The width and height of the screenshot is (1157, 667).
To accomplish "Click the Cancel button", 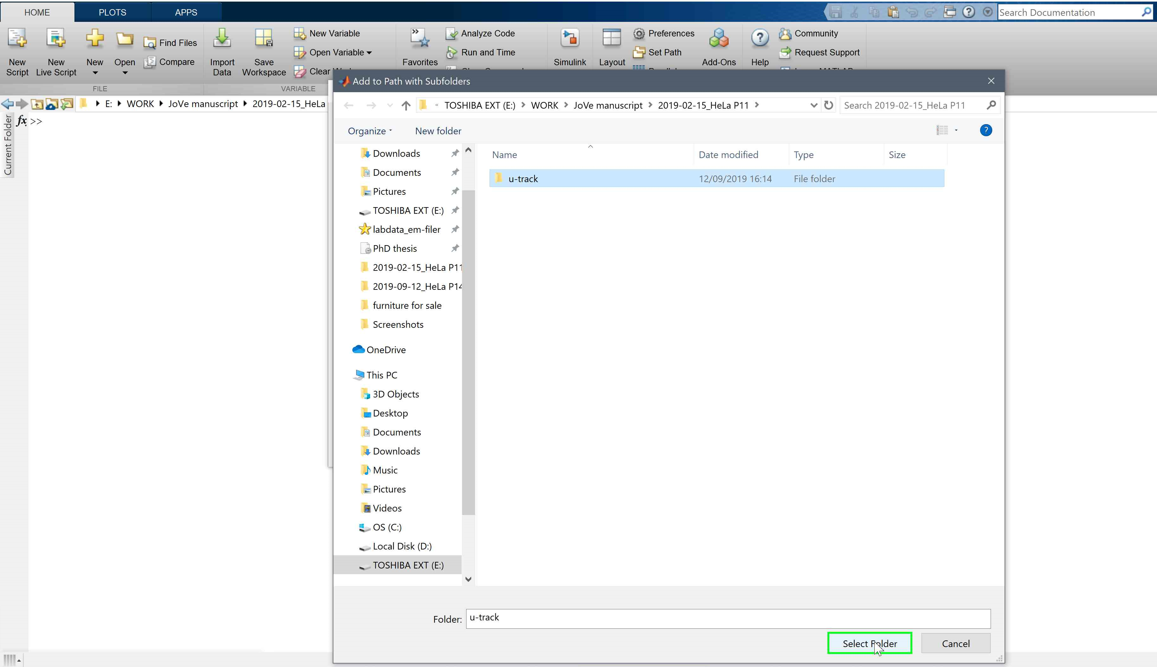I will click(955, 644).
